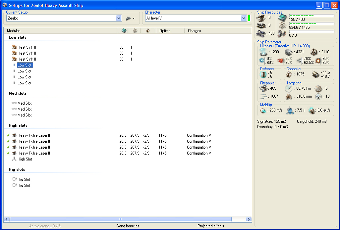
Task: Click the first Rig Slot icon
Action: [14, 179]
